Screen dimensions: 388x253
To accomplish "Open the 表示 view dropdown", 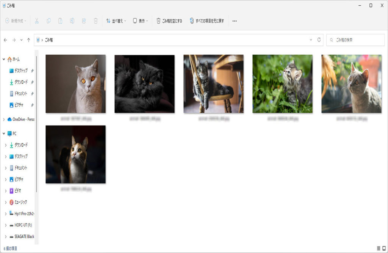I will tap(140, 21).
